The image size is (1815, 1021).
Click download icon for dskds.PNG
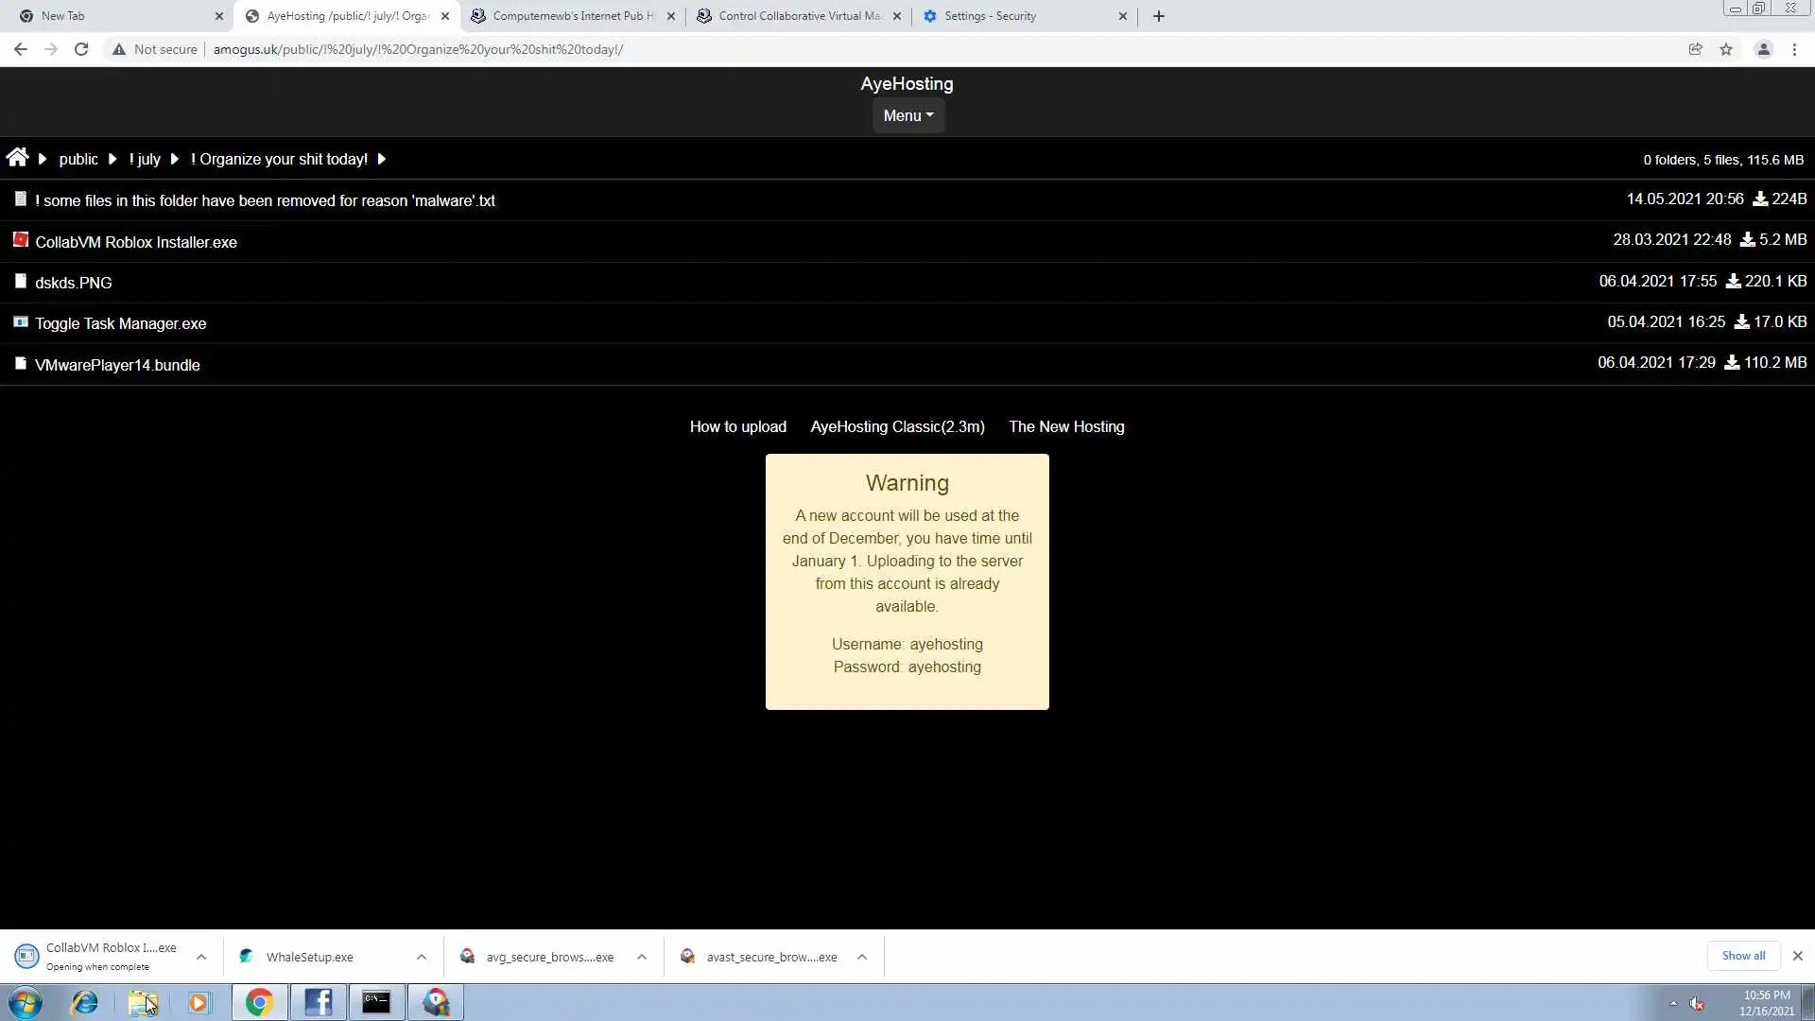tap(1733, 282)
